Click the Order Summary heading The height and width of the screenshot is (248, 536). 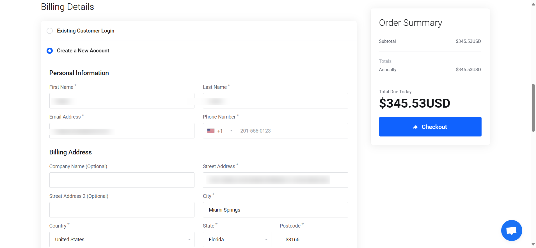[x=410, y=23]
